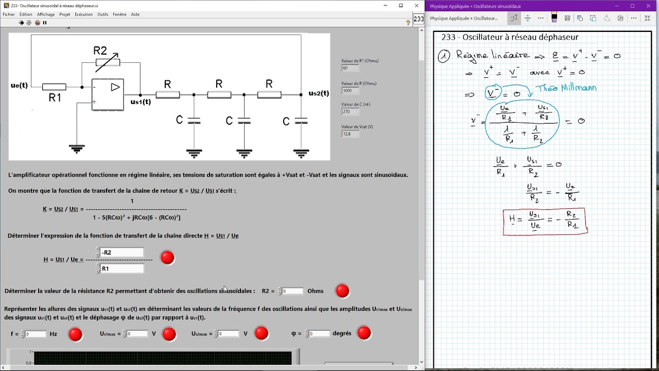Use the stepper arrows next to R2 value

(280, 291)
